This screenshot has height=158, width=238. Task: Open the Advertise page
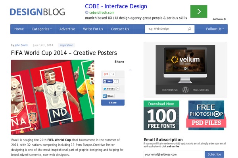(67, 29)
